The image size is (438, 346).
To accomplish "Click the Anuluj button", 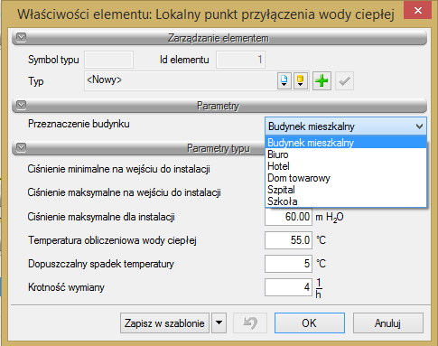I will (x=388, y=323).
